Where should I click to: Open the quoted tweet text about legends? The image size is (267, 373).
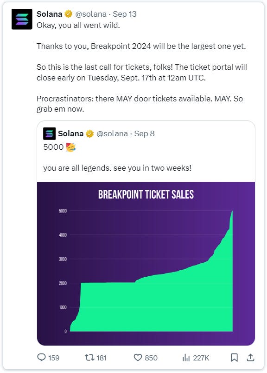click(117, 168)
